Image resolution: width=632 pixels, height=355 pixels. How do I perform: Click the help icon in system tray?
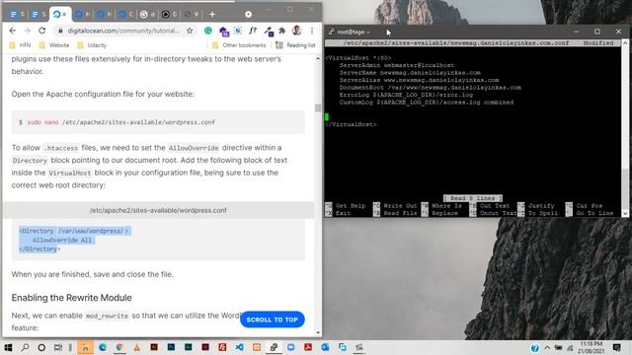tap(535, 348)
